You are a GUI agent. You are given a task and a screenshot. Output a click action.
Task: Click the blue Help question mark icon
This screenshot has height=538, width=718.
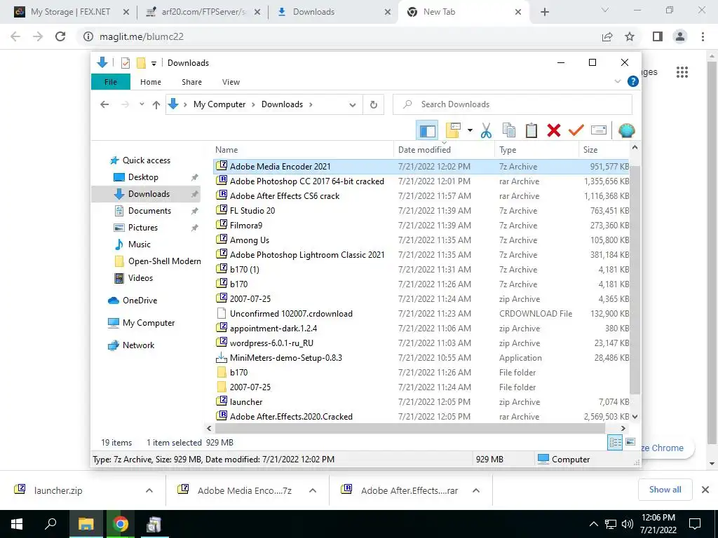(633, 81)
